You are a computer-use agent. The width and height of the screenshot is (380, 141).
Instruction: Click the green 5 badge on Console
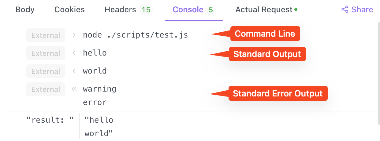point(210,10)
